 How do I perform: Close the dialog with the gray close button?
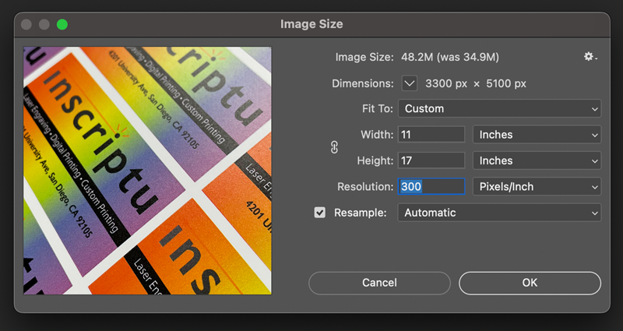pos(27,24)
